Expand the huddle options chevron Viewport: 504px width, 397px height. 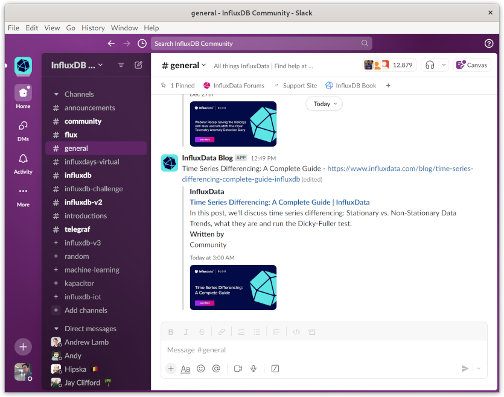445,65
